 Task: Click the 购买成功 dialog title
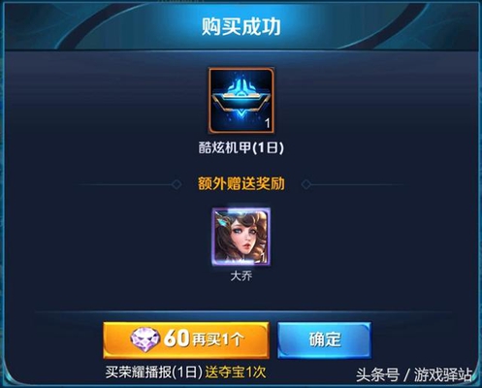pyautogui.click(x=241, y=26)
